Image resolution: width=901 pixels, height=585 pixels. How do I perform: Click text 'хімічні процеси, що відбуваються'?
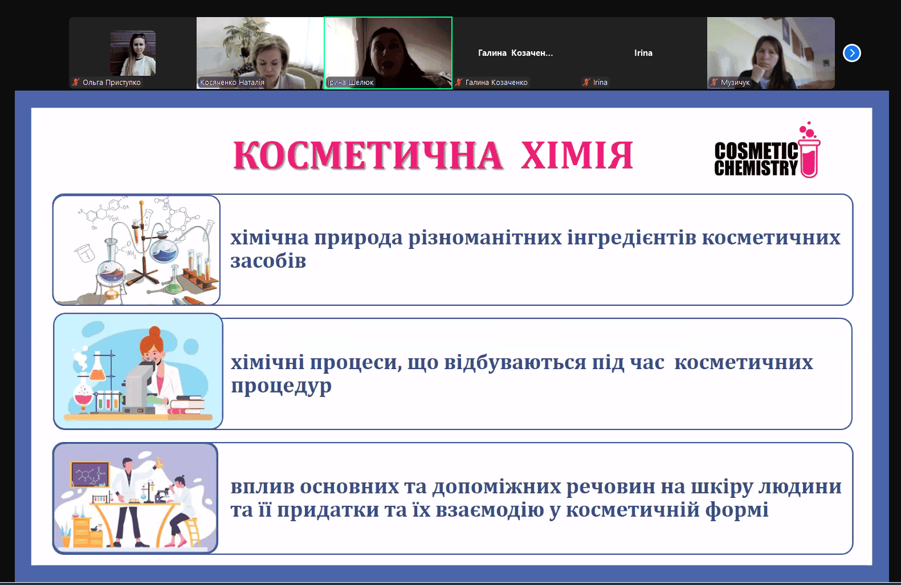point(409,362)
